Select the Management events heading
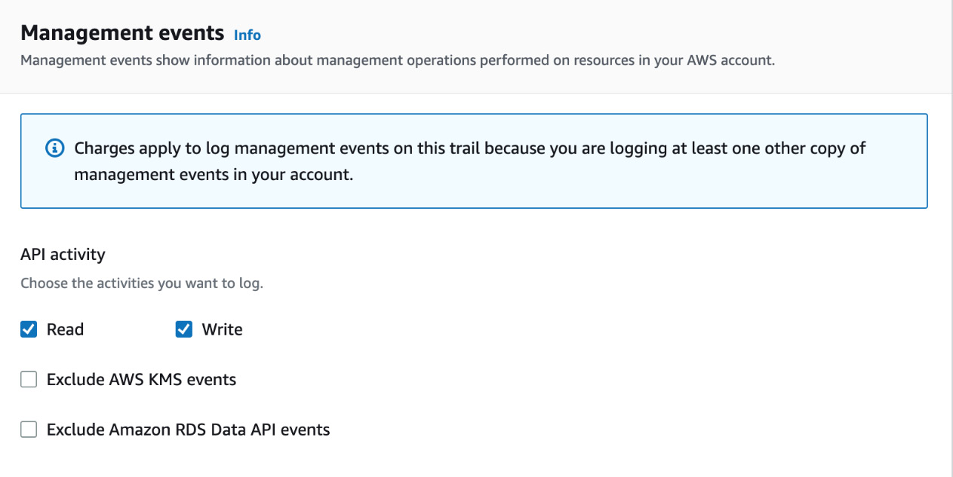 122,33
